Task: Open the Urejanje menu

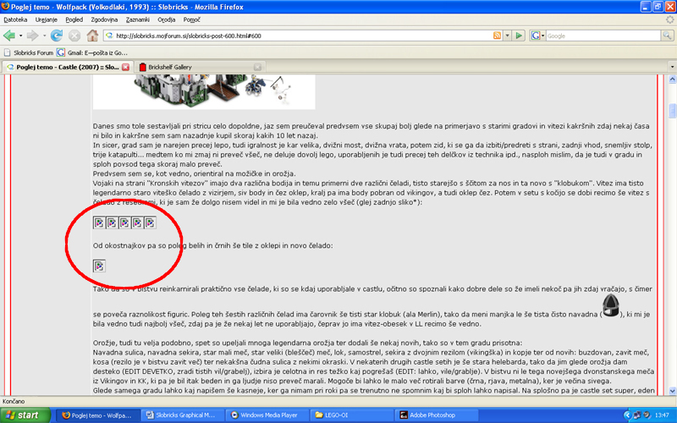Action: 47,19
